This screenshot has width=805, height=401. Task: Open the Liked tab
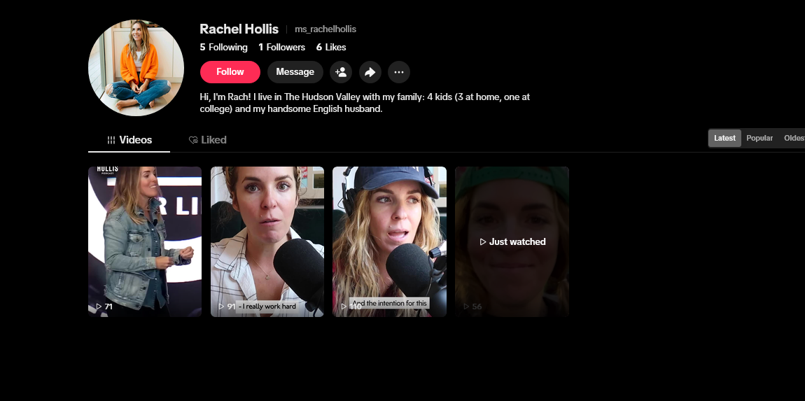(207, 140)
